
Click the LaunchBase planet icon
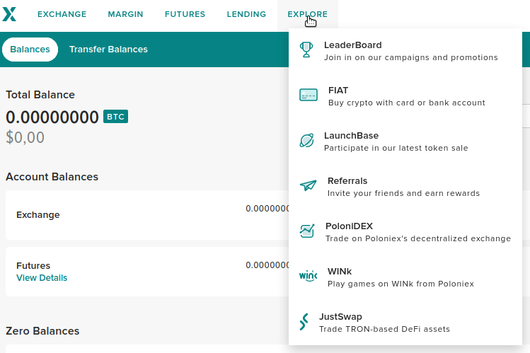click(306, 141)
